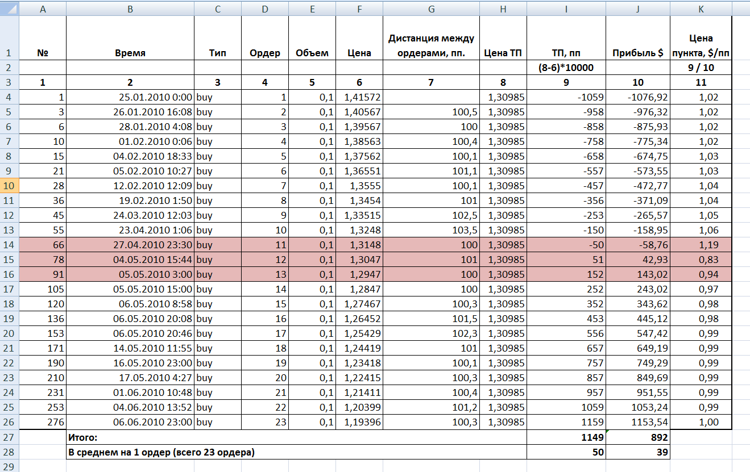Select profit cell 42,93
Viewport: 750px width, 472px height.
click(638, 260)
